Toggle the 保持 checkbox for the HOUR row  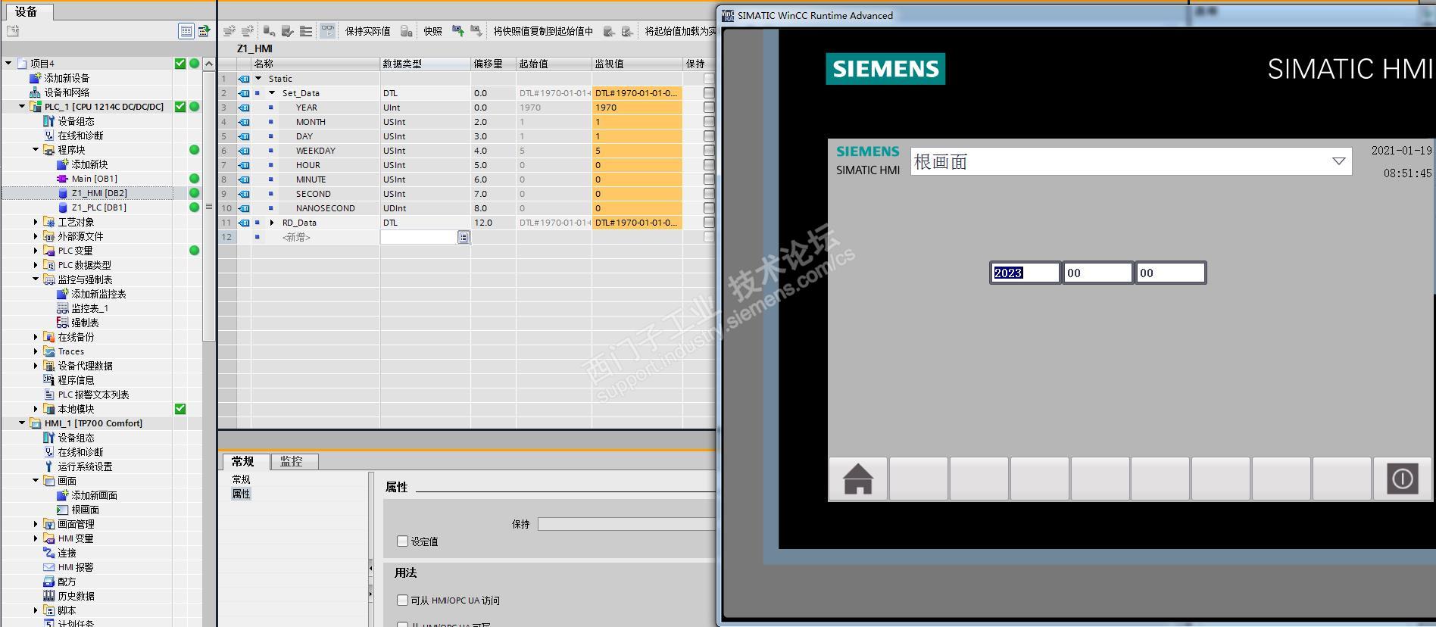[709, 165]
